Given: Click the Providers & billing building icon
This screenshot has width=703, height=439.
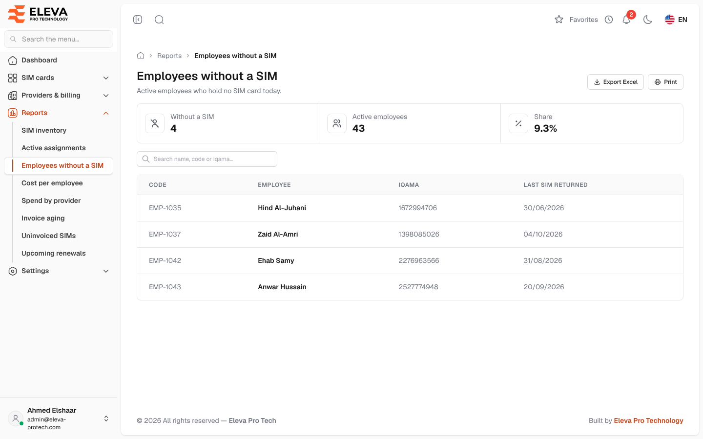Looking at the screenshot, I should 13,96.
